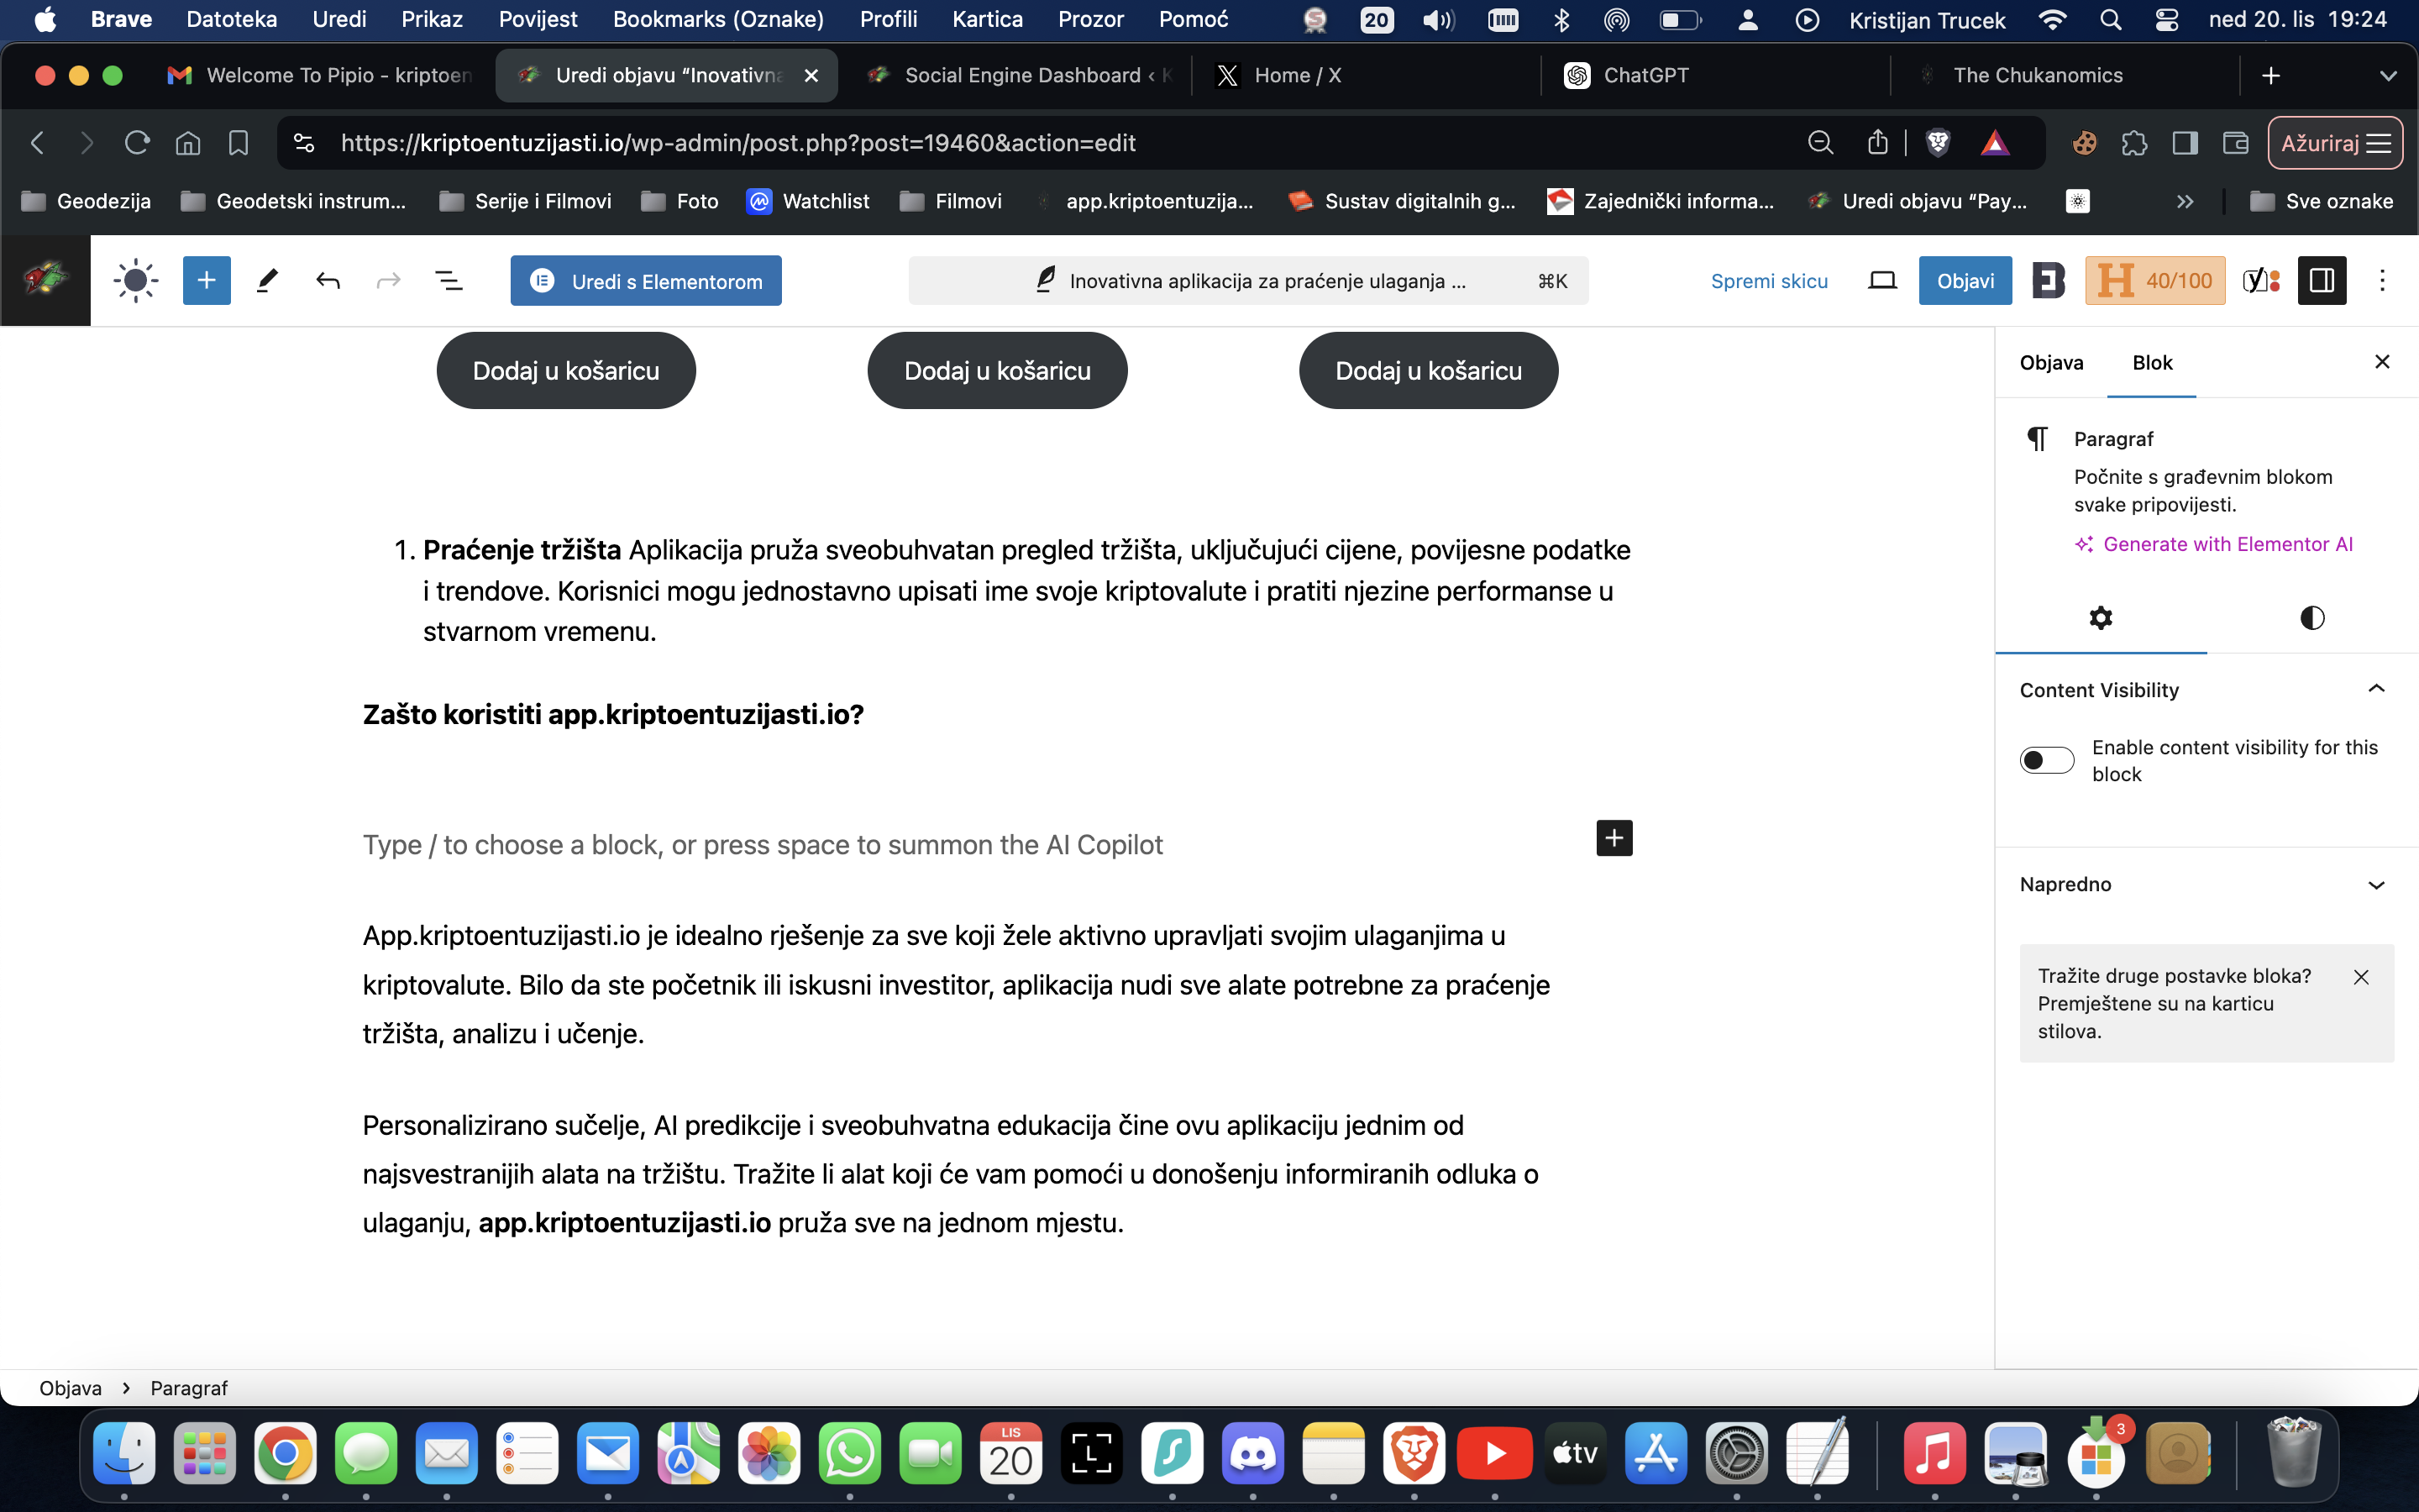This screenshot has width=2419, height=1512.
Task: Open the document overview list icon
Action: point(449,281)
